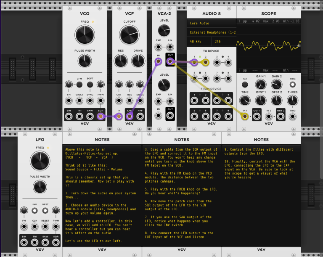Toggle the VCO LFM switch
The width and height of the screenshot is (323, 257).
click(79, 85)
